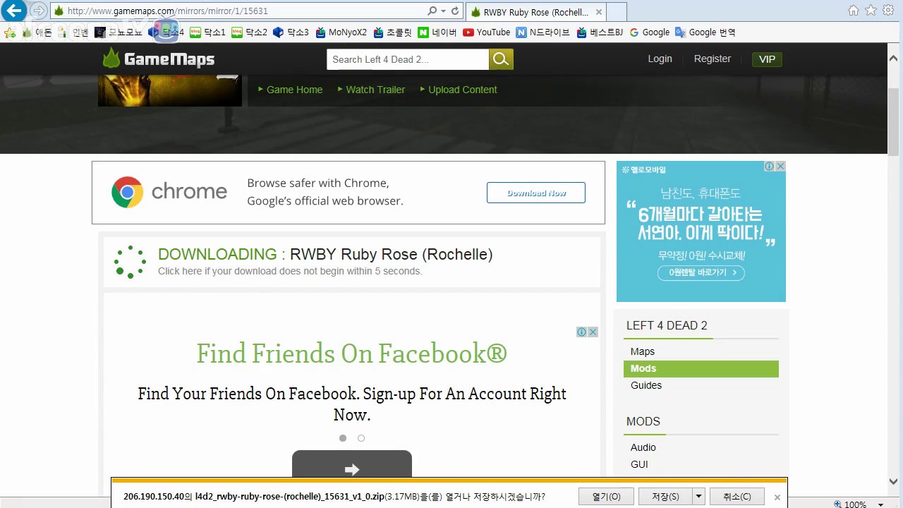Open browser tools gear icon
Screen dimensions: 903x508
(x=888, y=10)
